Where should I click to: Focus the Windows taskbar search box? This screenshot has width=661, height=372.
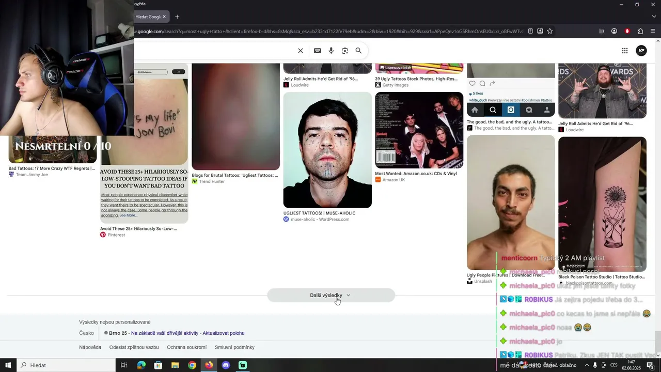pyautogui.click(x=66, y=365)
